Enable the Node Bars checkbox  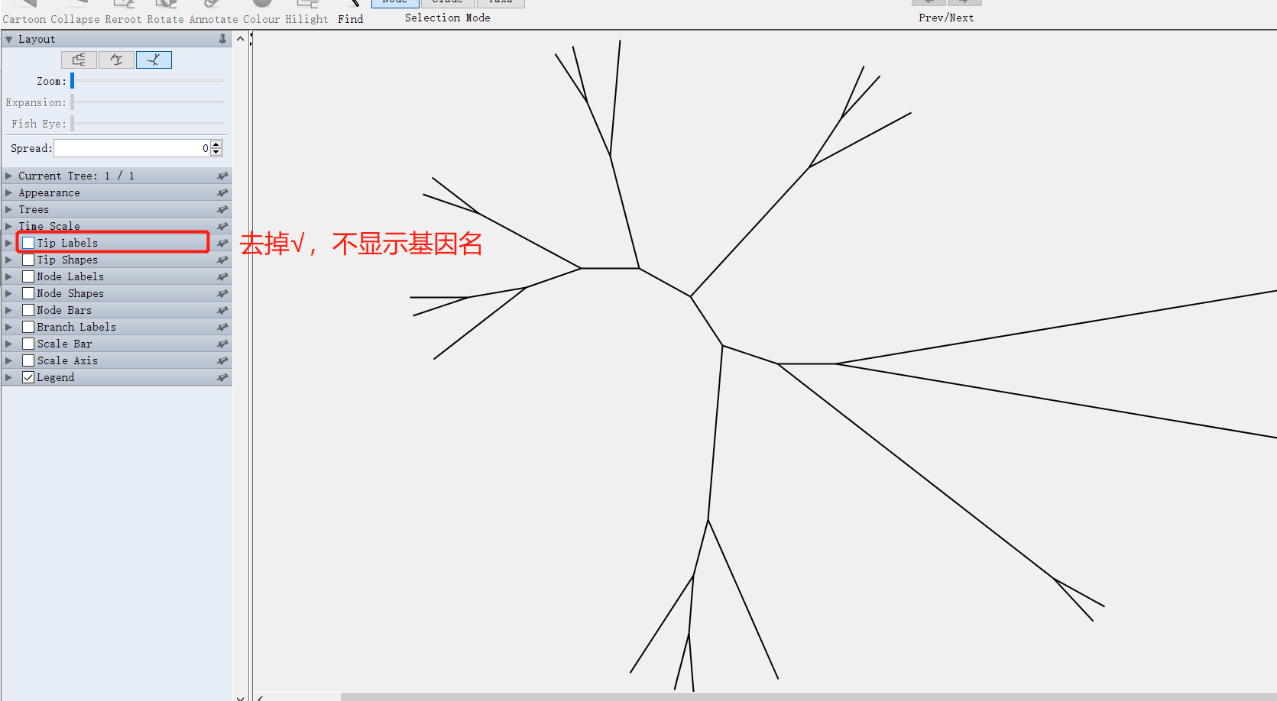pyautogui.click(x=28, y=310)
